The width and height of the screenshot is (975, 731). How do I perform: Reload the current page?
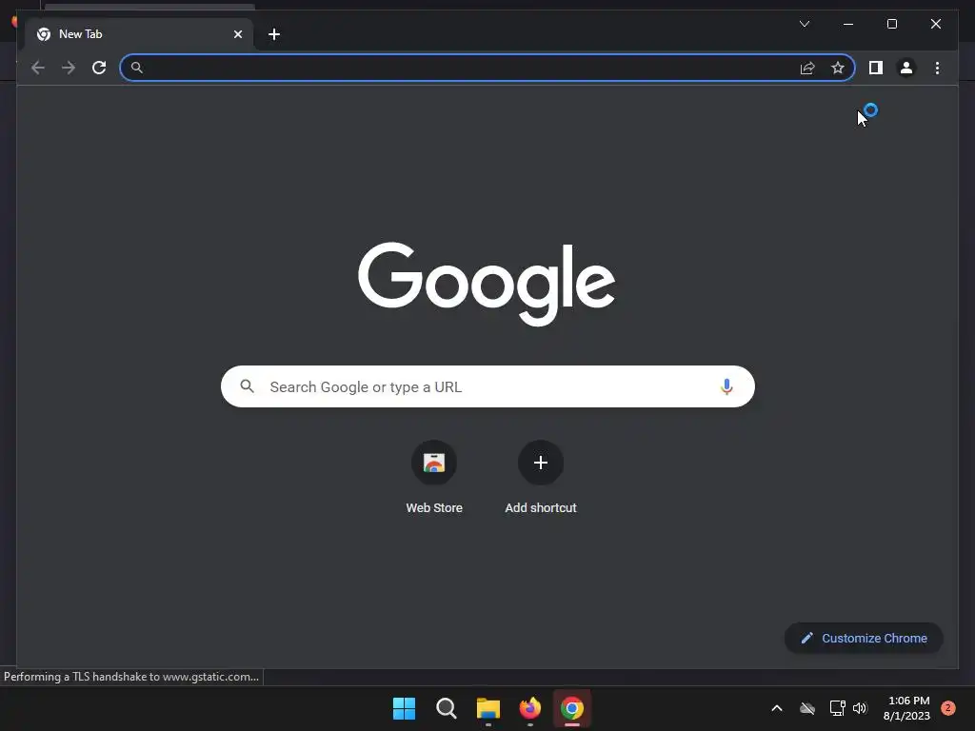(x=99, y=68)
